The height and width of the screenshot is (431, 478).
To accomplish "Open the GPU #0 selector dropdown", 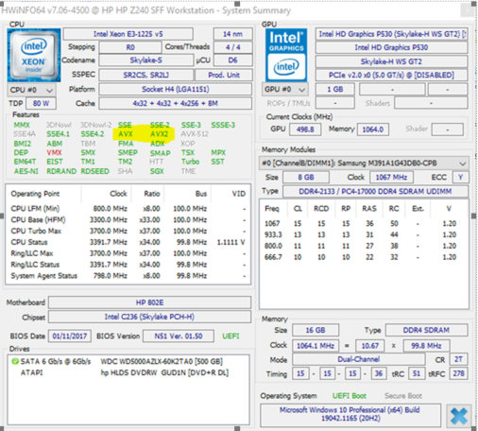I will tap(285, 90).
